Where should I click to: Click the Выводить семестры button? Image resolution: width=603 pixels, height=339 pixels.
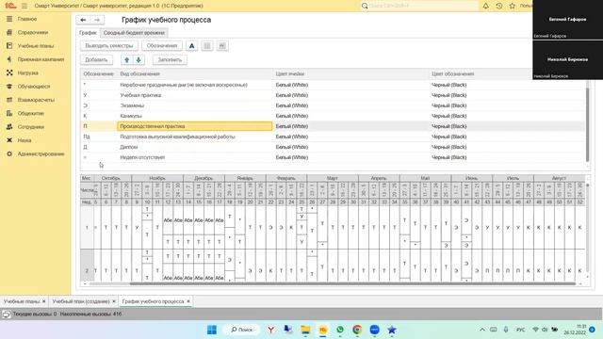[x=109, y=46]
